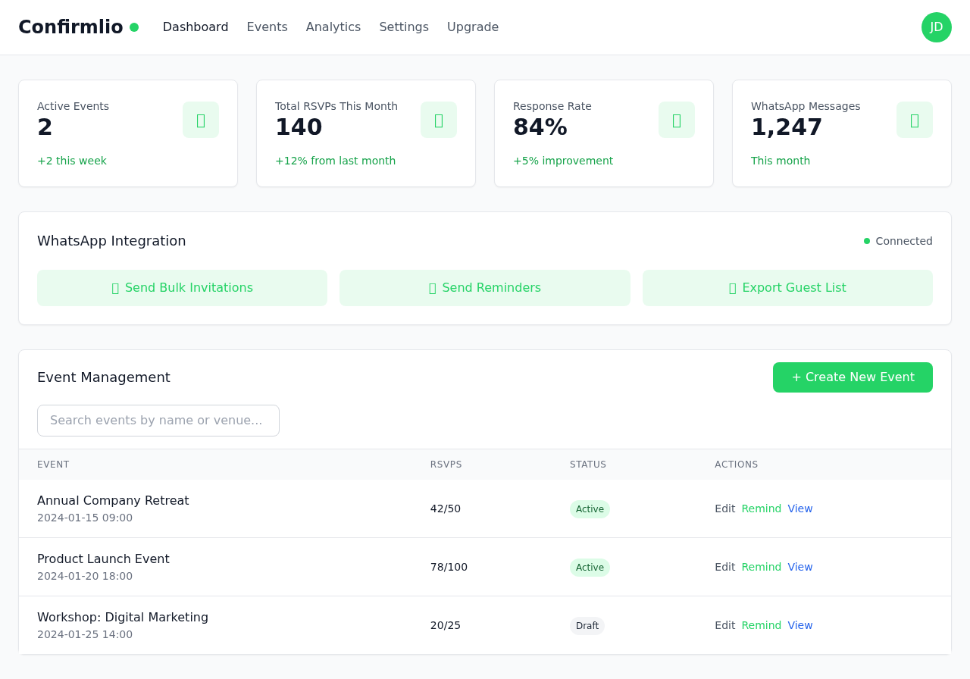
Task: Open Settings from the navigation bar
Action: click(404, 27)
